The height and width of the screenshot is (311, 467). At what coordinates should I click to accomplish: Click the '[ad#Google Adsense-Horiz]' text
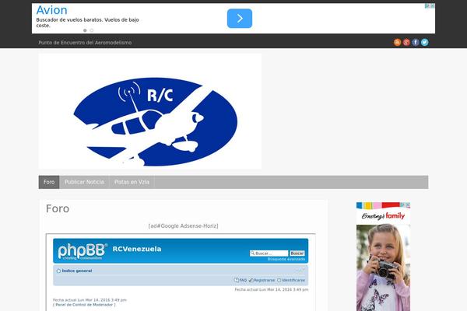183,226
